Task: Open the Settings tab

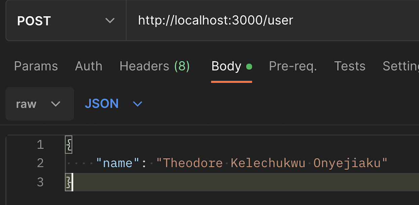Action: point(401,66)
